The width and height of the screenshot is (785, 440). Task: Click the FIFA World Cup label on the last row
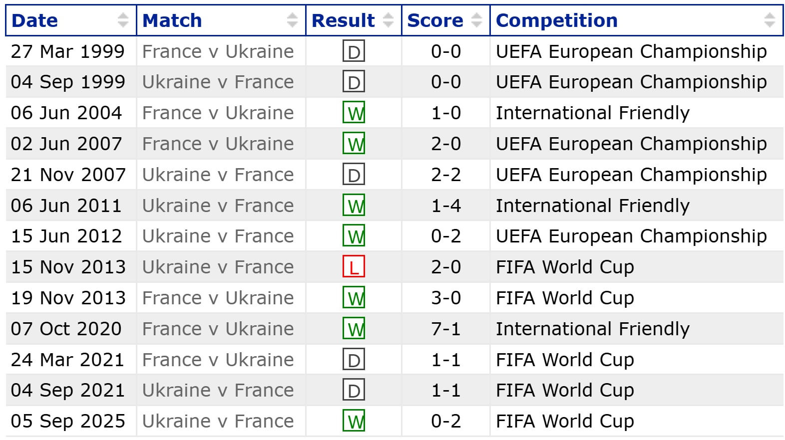click(564, 421)
